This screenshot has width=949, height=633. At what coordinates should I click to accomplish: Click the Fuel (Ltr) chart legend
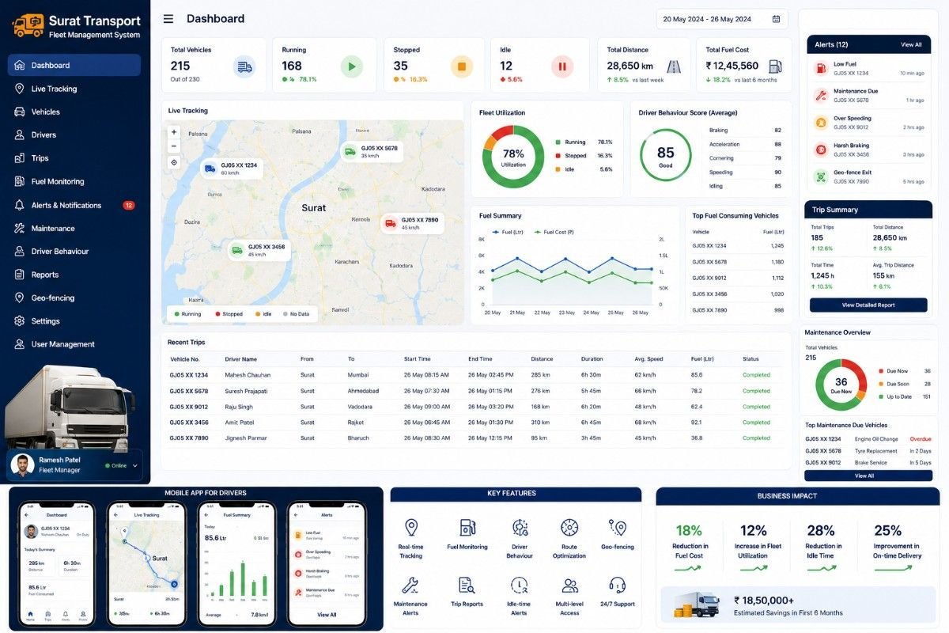(x=508, y=232)
